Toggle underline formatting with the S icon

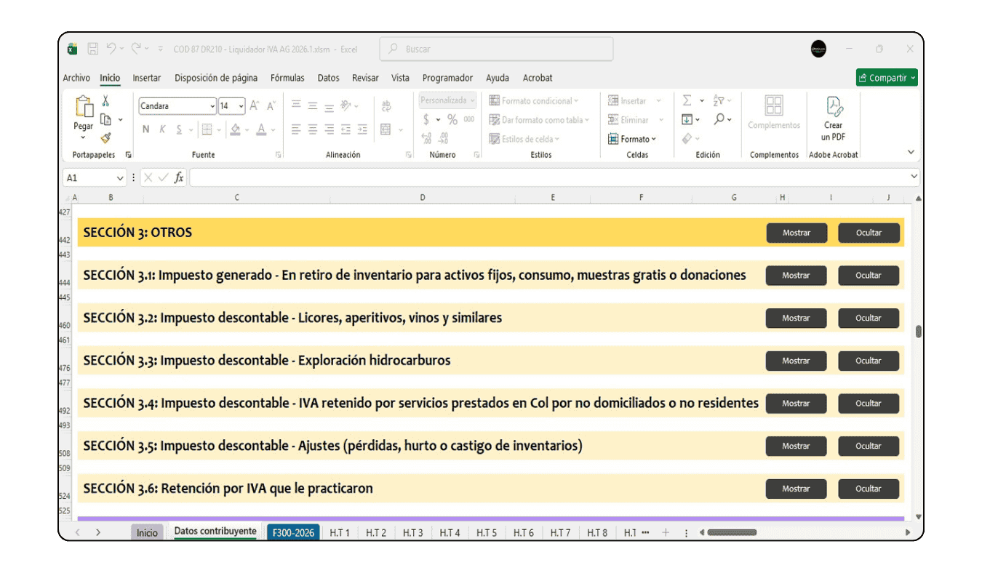click(x=179, y=129)
